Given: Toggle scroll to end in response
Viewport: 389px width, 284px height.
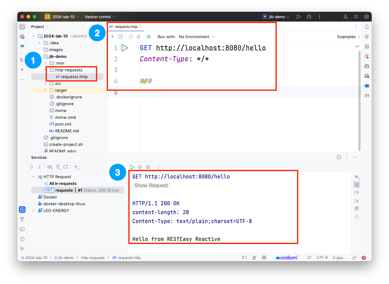Looking at the screenshot, I should pos(357,201).
